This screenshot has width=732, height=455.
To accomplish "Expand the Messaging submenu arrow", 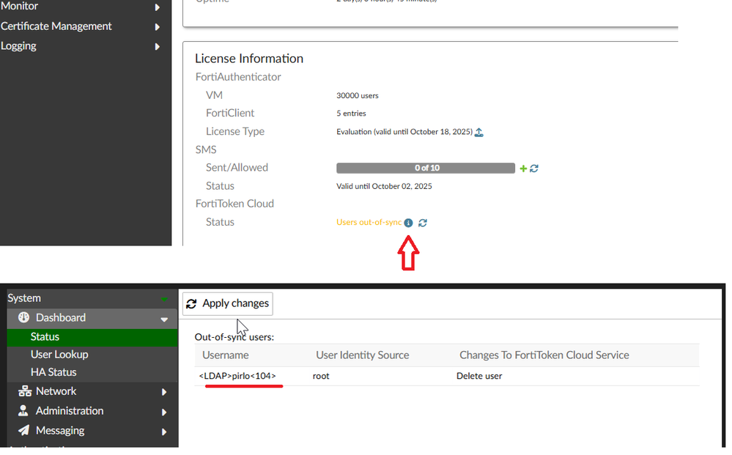I will pyautogui.click(x=164, y=432).
